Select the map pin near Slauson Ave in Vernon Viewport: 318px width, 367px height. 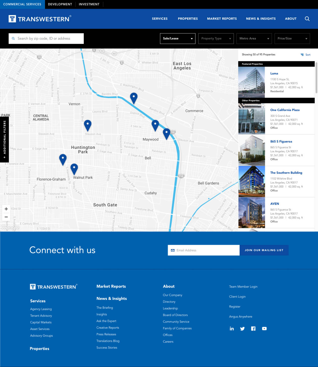click(88, 125)
